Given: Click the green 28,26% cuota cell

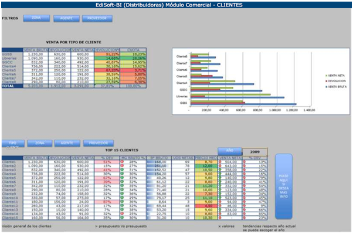Looking at the screenshot, I should (x=133, y=58).
